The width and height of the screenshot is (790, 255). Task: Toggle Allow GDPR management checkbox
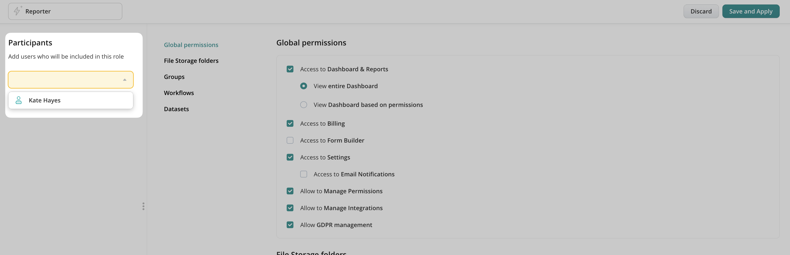(290, 225)
